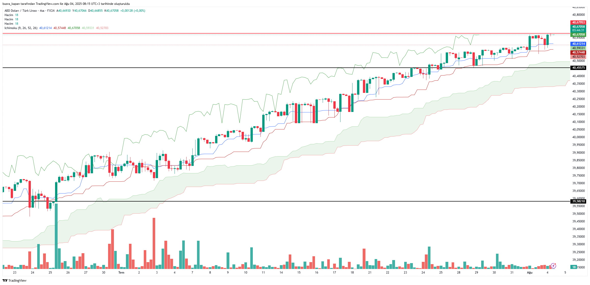Click the red 40,67953 price label
This screenshot has width=590, height=285.
(578, 22)
